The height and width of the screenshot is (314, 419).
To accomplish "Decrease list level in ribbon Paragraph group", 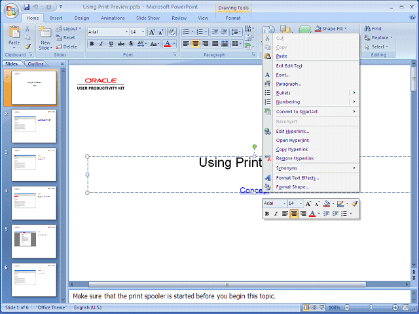I will [215, 32].
